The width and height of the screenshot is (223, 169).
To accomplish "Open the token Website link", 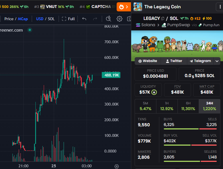I will 148,61.
